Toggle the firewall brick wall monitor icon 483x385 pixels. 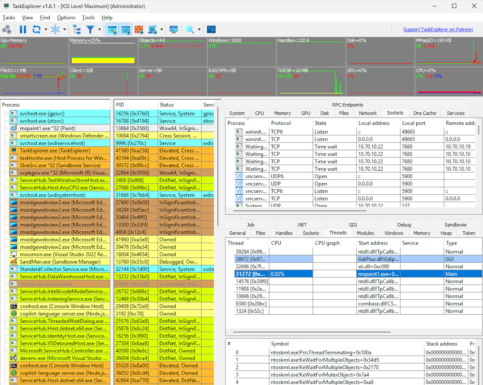139,29
